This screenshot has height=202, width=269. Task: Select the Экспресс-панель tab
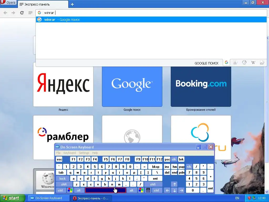pyautogui.click(x=43, y=4)
